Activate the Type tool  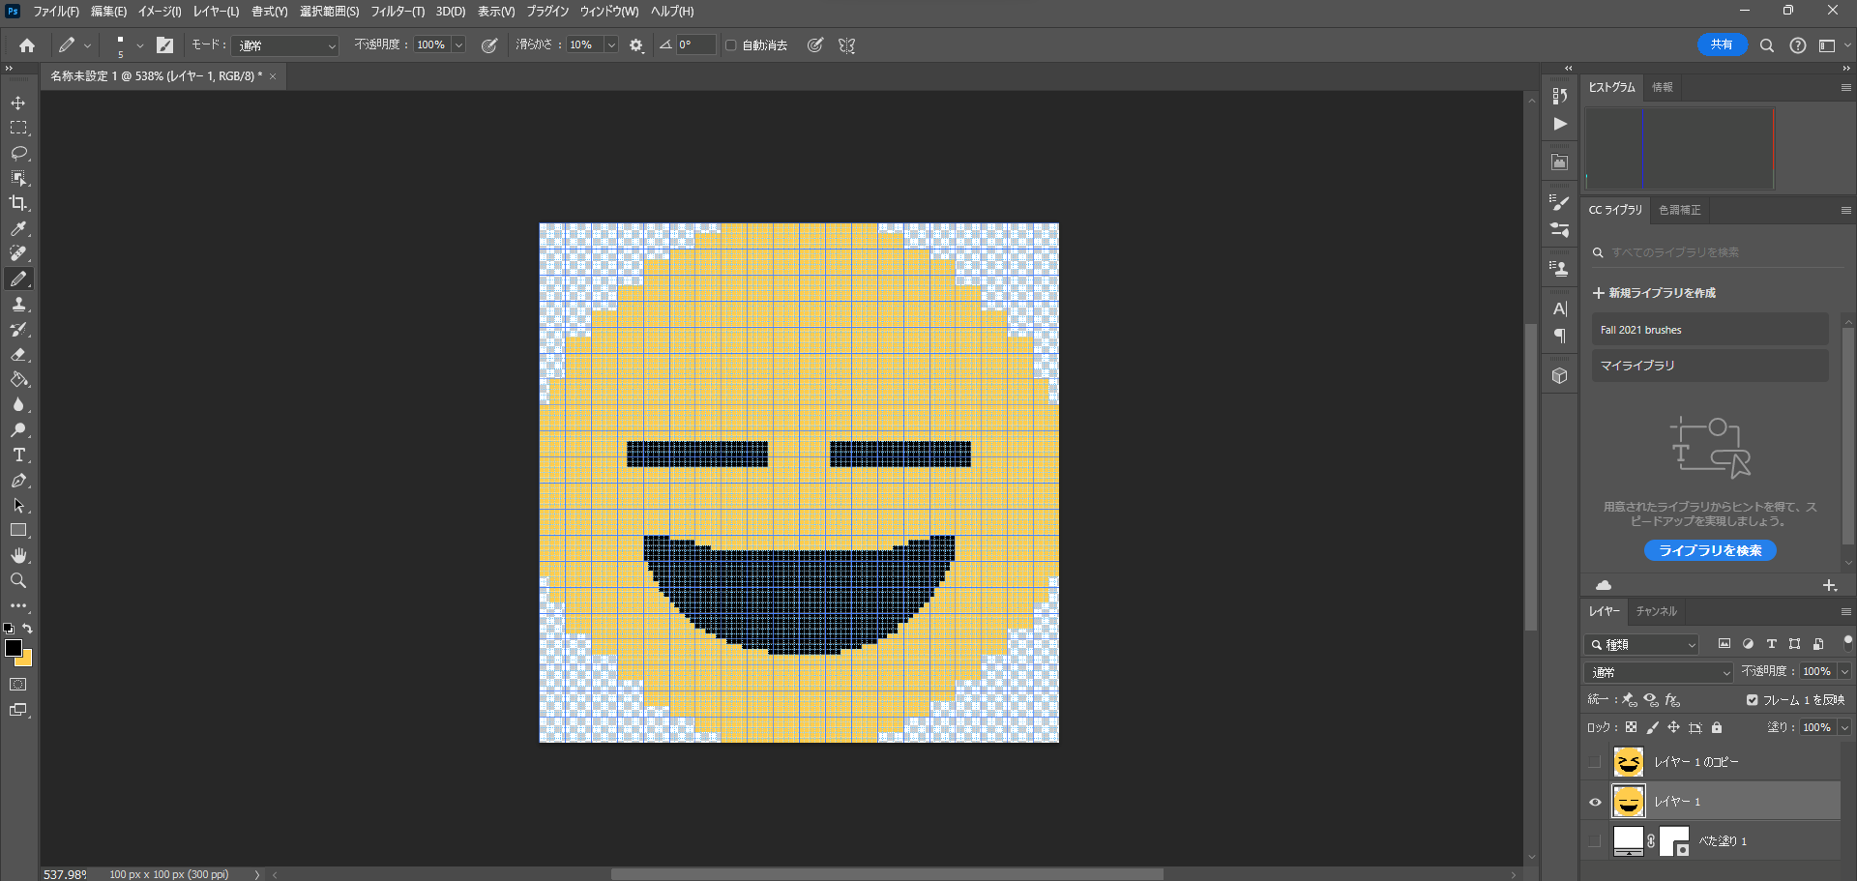tap(18, 455)
